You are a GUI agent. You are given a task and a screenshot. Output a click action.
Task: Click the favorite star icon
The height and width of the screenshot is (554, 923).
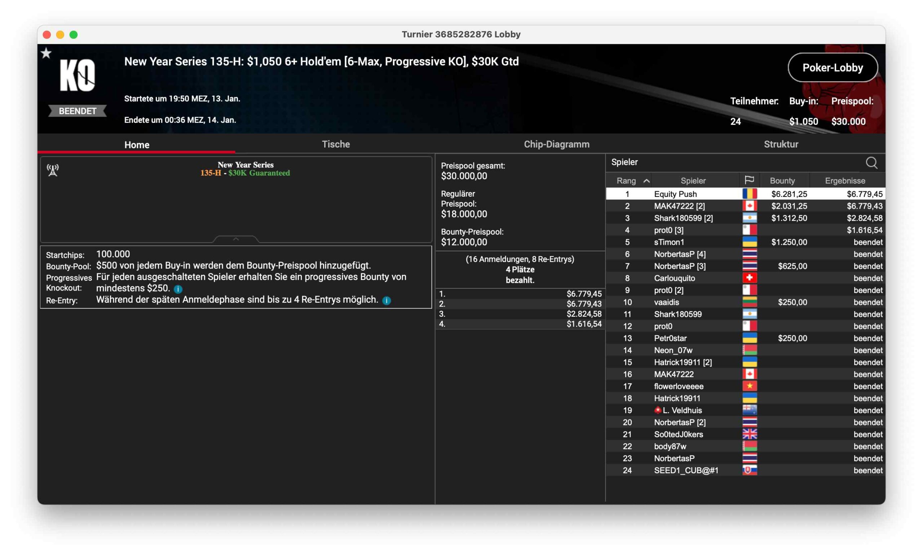[46, 53]
